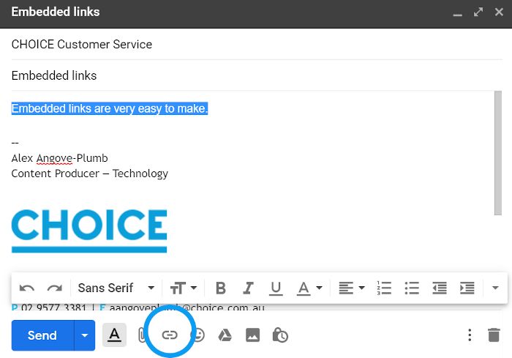Undo the last edit
512x358 pixels.
pyautogui.click(x=27, y=288)
